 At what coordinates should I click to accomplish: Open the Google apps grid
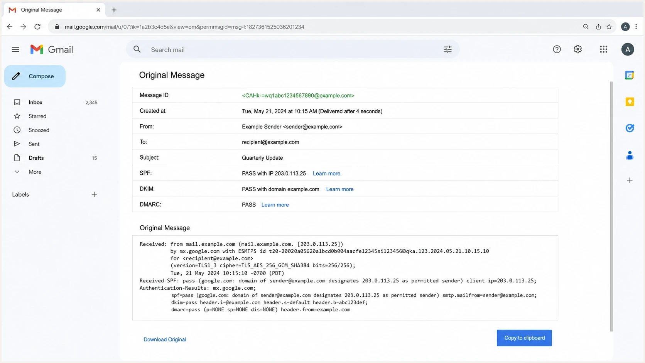pos(603,49)
